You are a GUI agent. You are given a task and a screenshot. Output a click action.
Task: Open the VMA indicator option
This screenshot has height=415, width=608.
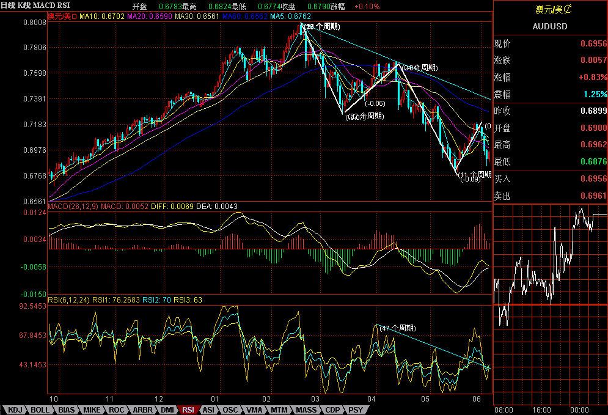click(x=254, y=410)
